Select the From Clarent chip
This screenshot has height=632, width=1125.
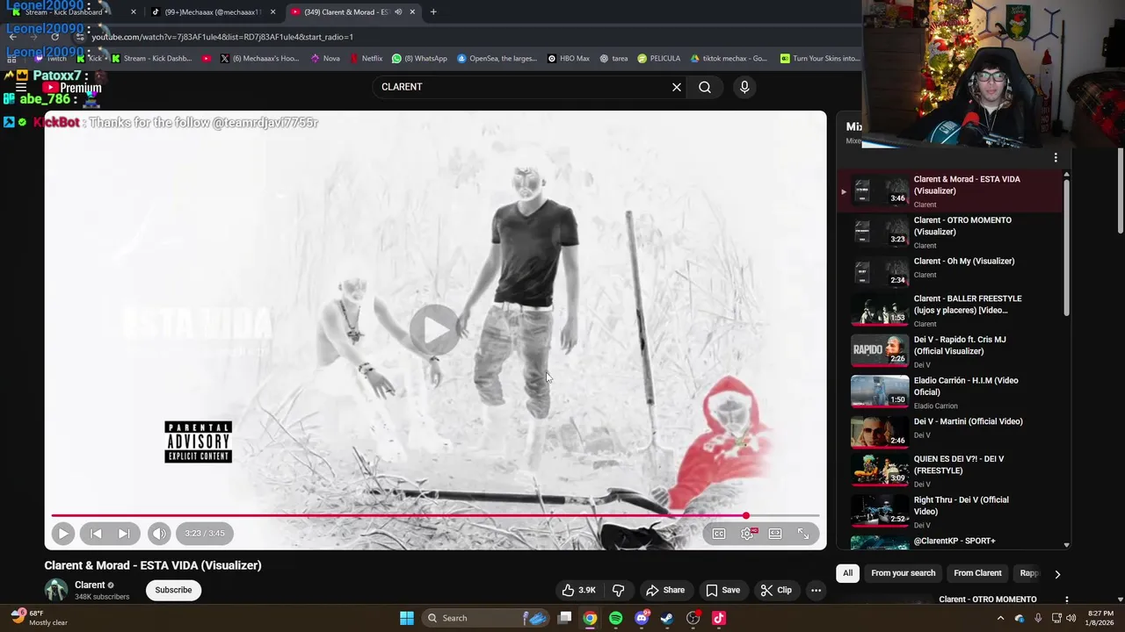pyautogui.click(x=977, y=573)
